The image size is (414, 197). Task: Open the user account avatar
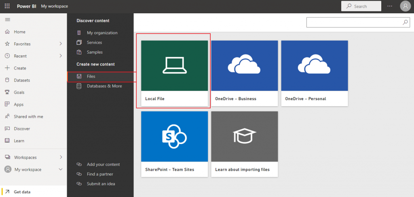pyautogui.click(x=405, y=6)
